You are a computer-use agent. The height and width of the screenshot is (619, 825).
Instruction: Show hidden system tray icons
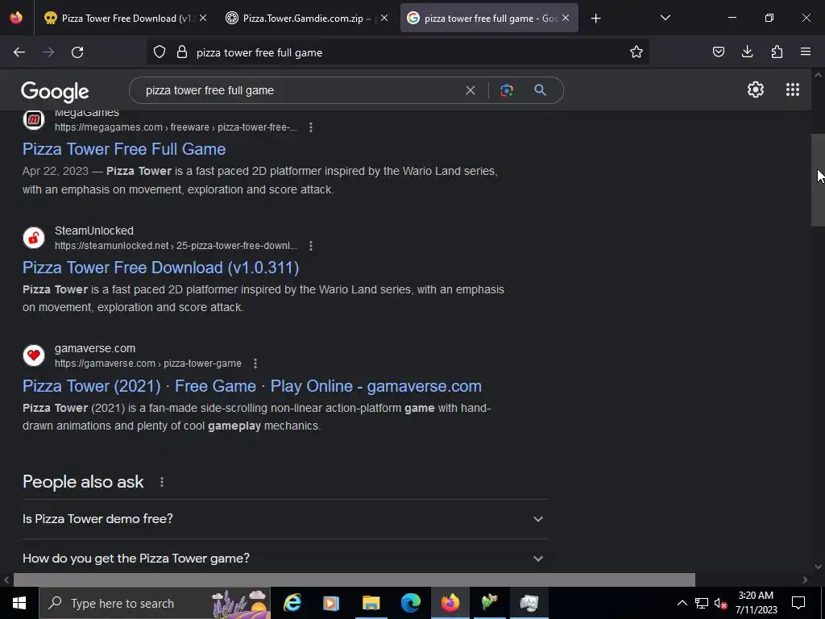682,603
